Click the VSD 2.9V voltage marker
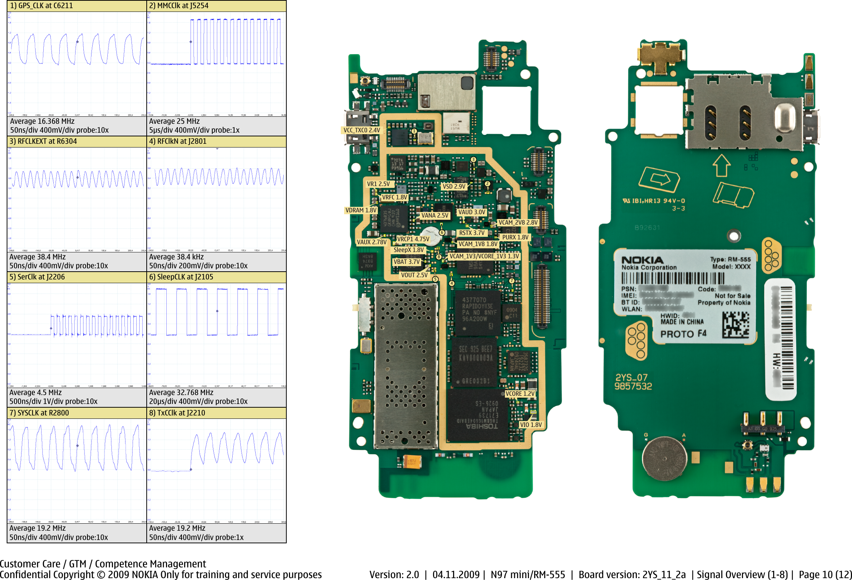Image resolution: width=852 pixels, height=580 pixels. coord(454,186)
